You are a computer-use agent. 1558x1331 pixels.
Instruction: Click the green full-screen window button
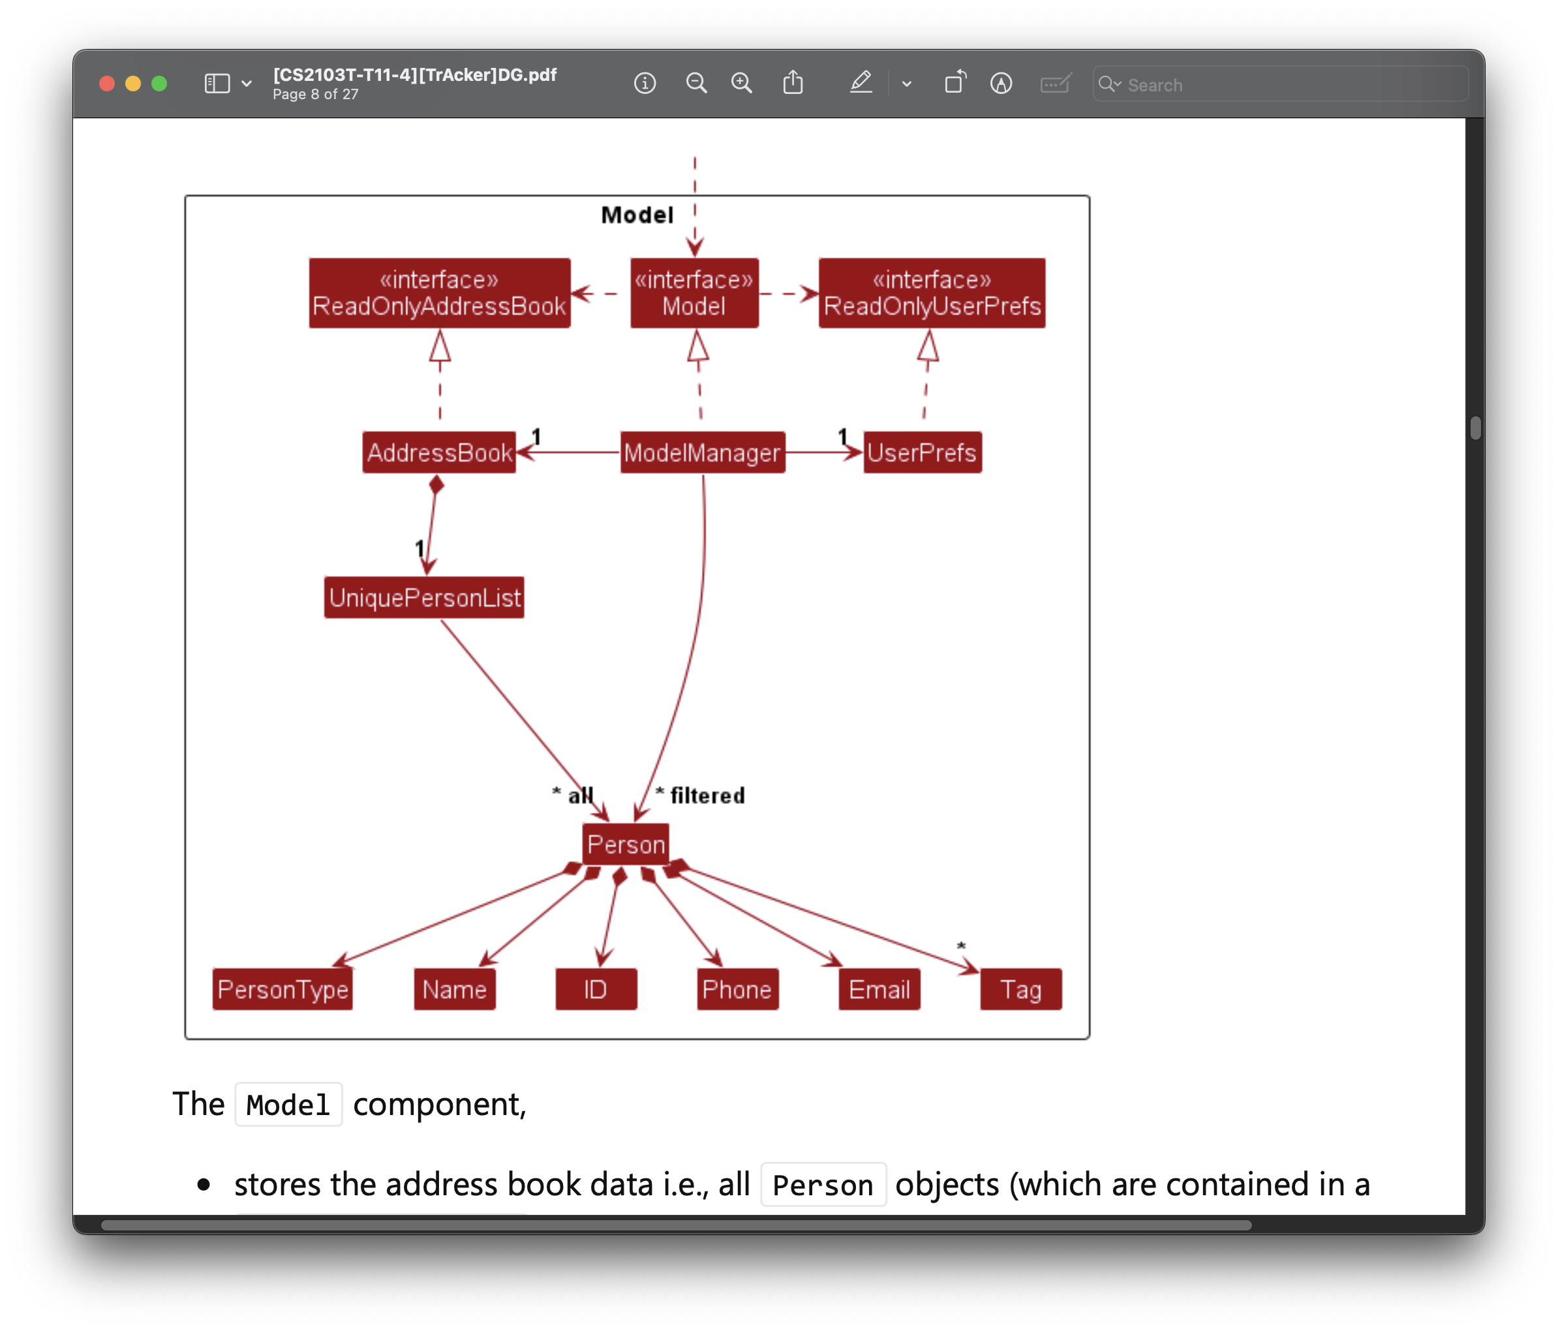click(159, 84)
